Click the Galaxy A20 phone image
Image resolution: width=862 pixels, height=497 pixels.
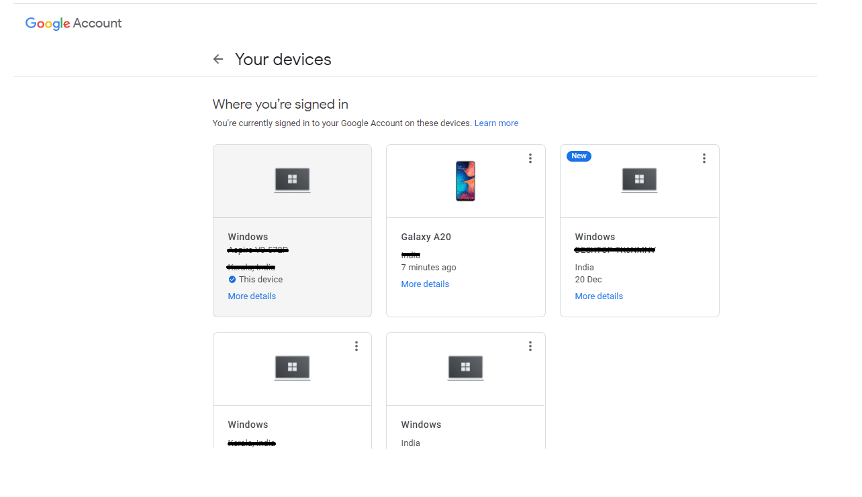coord(465,181)
